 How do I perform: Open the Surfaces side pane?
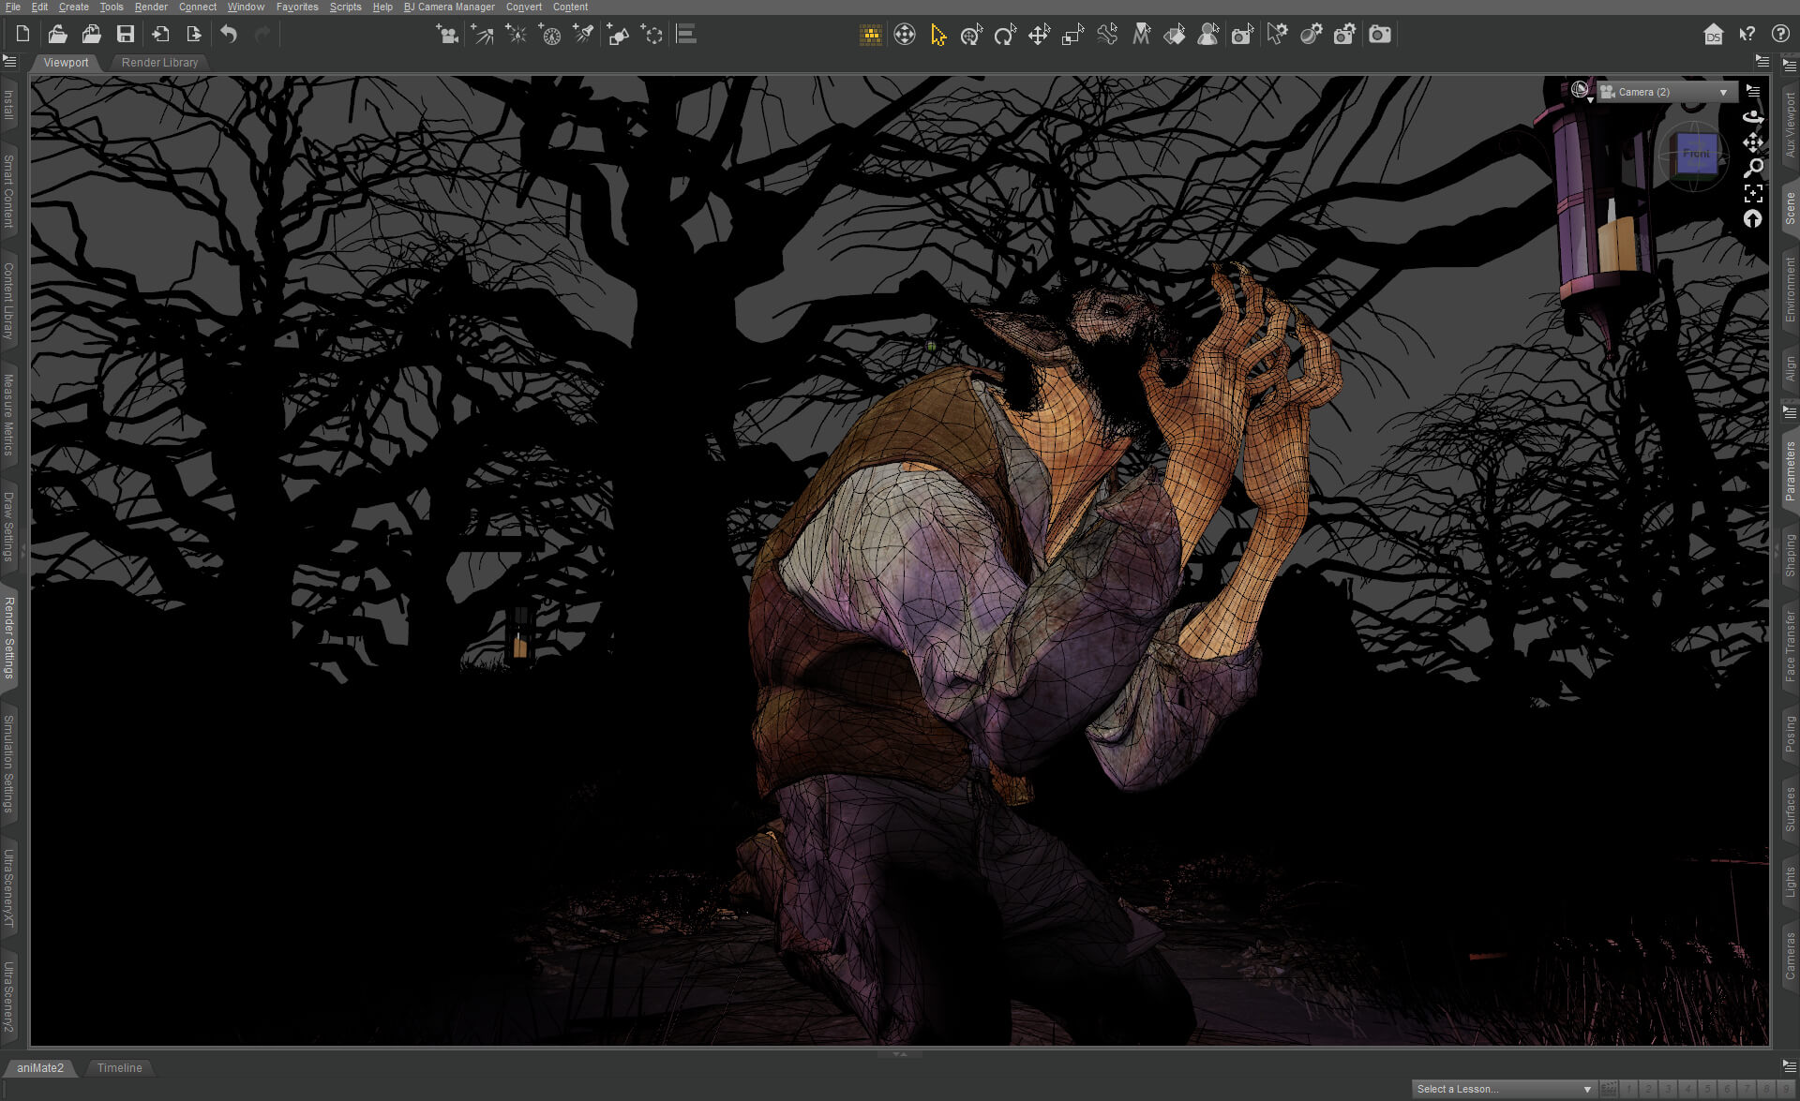pos(1790,809)
